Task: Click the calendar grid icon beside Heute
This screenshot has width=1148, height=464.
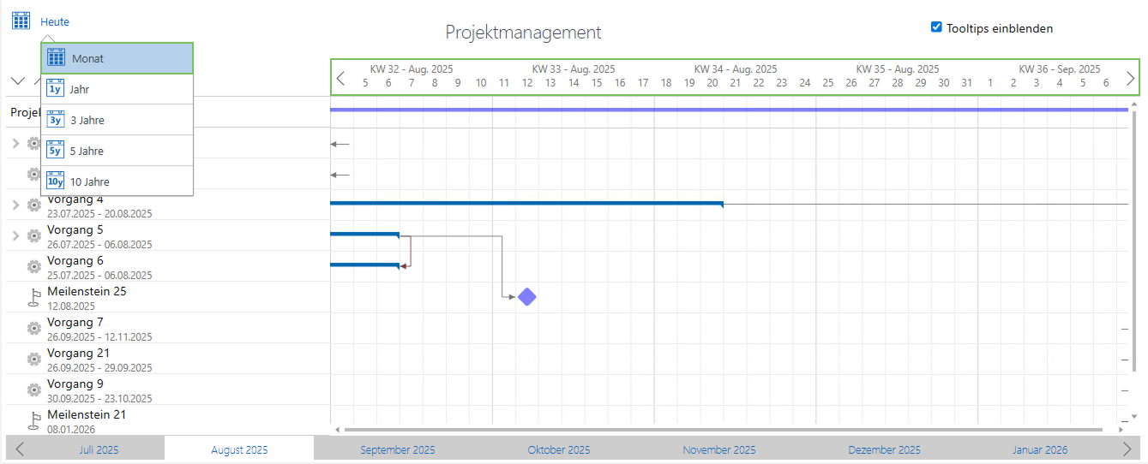Action: click(x=21, y=21)
